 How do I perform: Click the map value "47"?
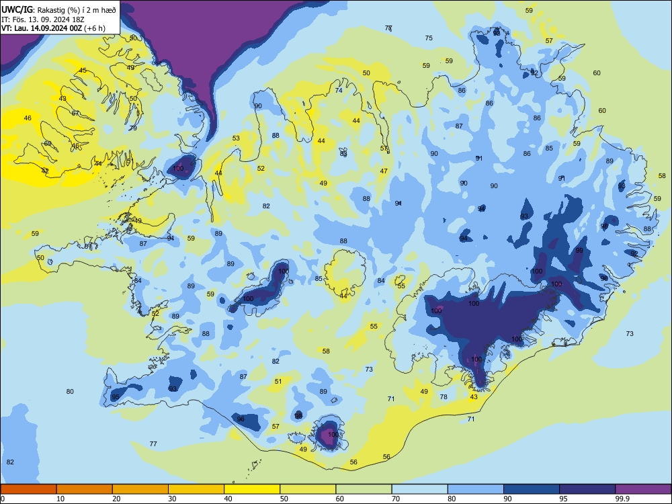[x=384, y=171]
